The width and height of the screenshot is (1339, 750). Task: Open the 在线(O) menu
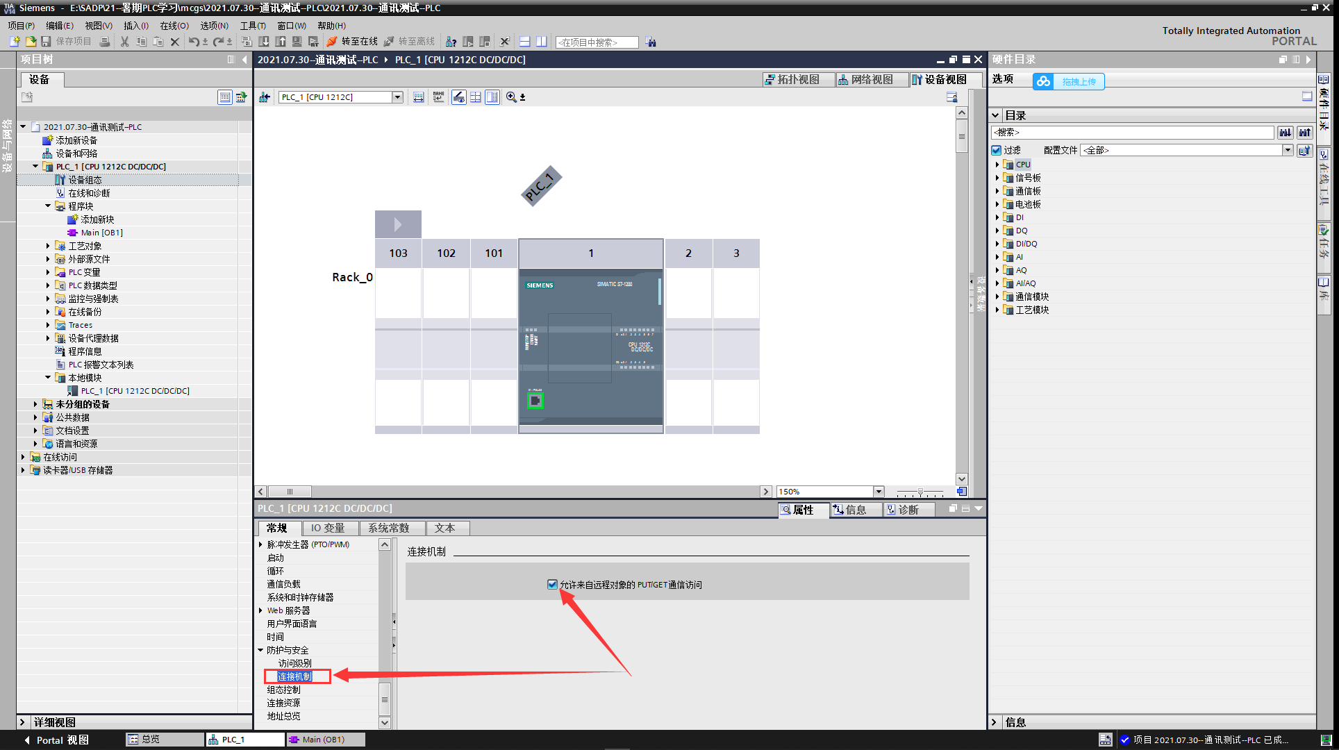pyautogui.click(x=174, y=26)
